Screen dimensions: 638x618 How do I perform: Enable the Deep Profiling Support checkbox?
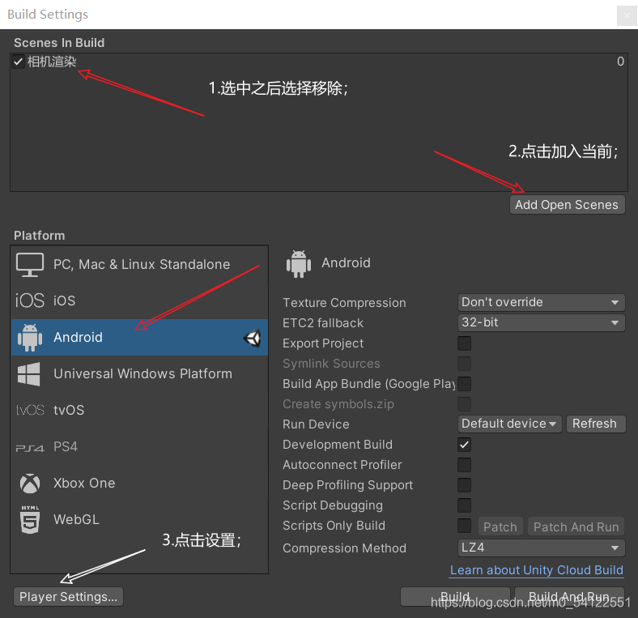click(464, 485)
